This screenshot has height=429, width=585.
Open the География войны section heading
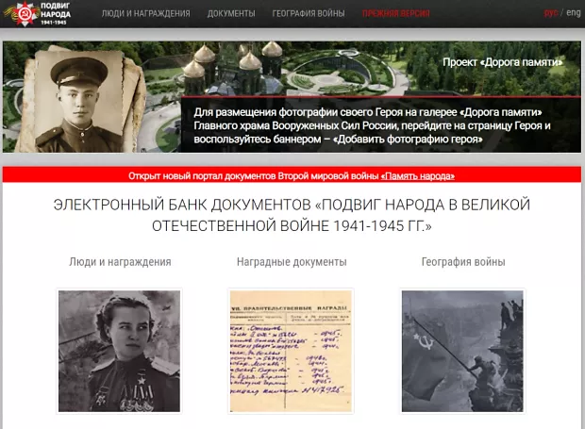pos(463,262)
